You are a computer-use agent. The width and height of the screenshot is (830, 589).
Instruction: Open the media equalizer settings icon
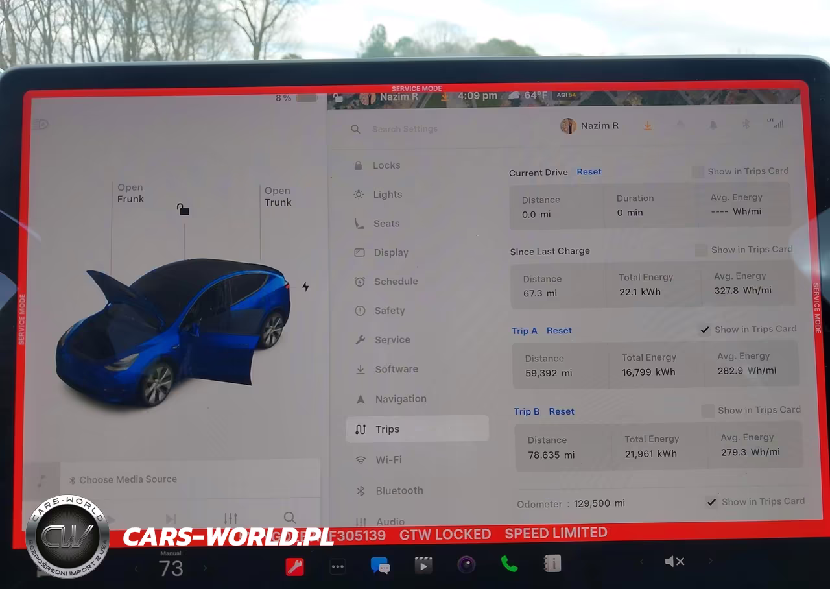tap(230, 518)
